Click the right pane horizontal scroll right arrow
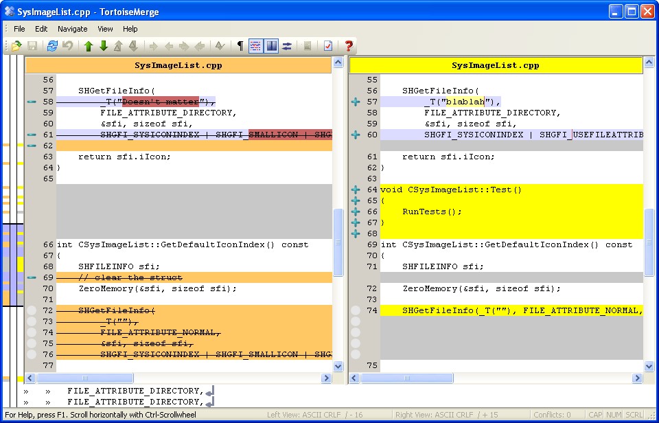 coord(637,378)
